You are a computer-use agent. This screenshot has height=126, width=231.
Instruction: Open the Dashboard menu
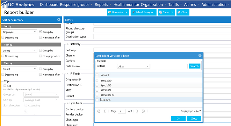pos(49,5)
